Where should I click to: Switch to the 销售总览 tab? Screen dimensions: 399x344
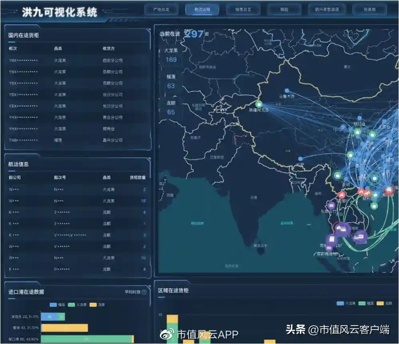click(243, 9)
